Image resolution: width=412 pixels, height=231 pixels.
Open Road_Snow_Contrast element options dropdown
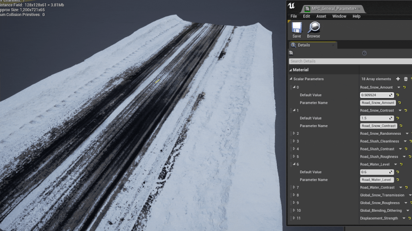400,111
